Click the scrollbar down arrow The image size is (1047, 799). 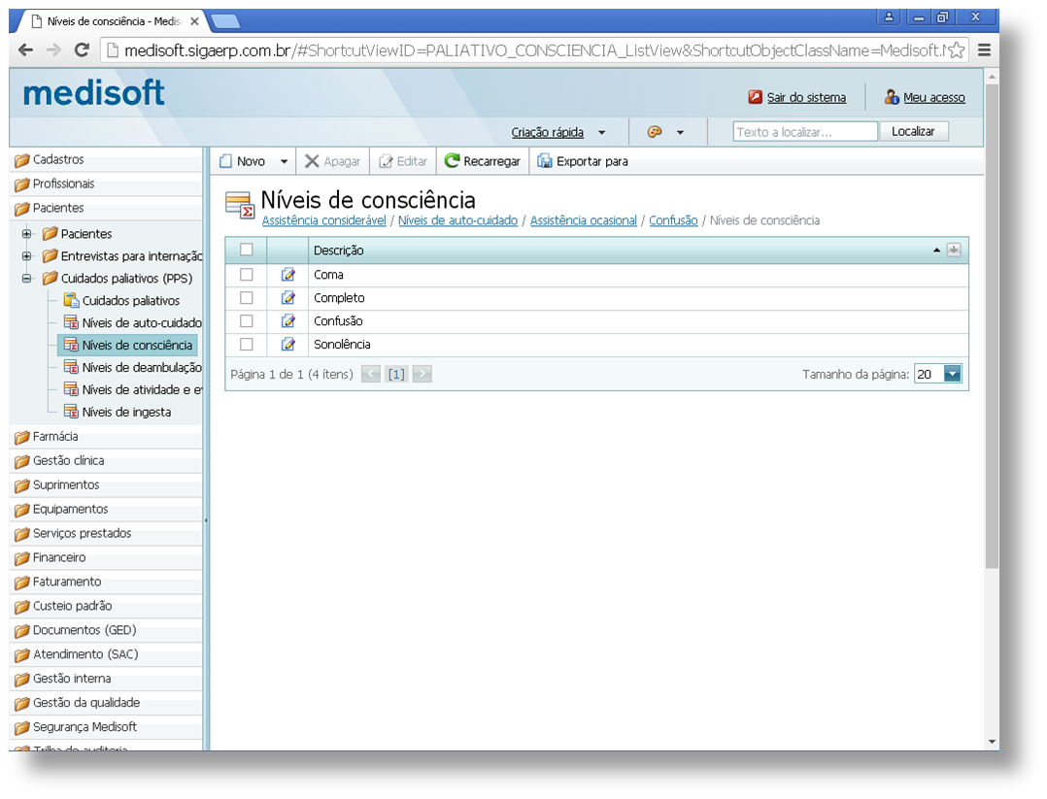pyautogui.click(x=992, y=742)
